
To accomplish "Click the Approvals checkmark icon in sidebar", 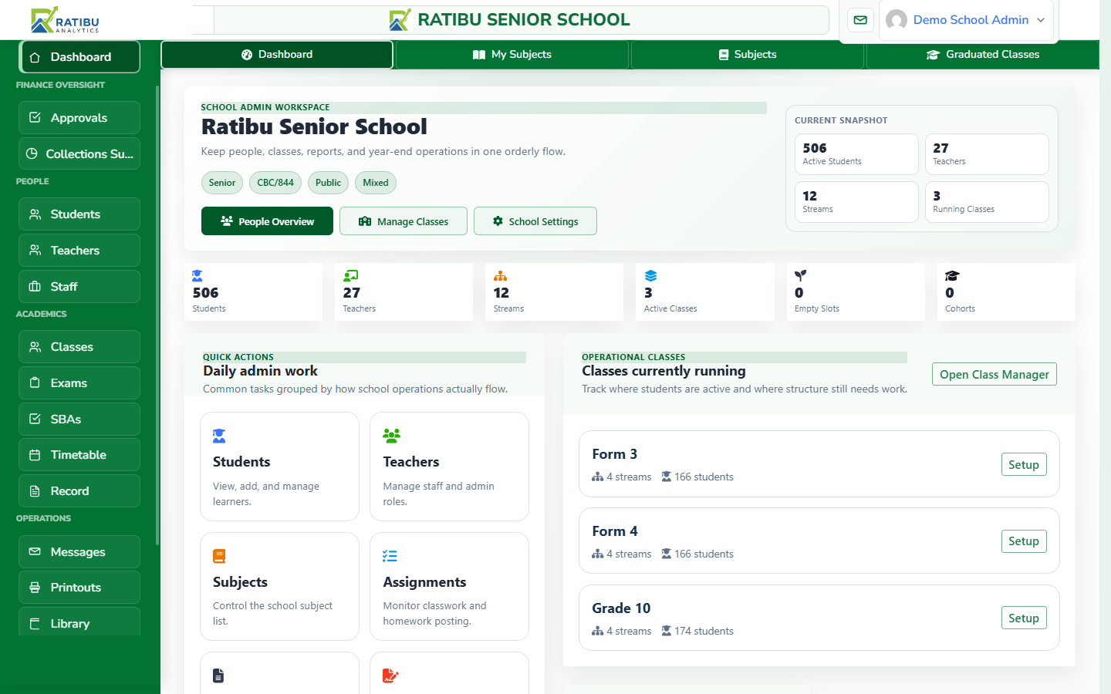I will tap(35, 118).
